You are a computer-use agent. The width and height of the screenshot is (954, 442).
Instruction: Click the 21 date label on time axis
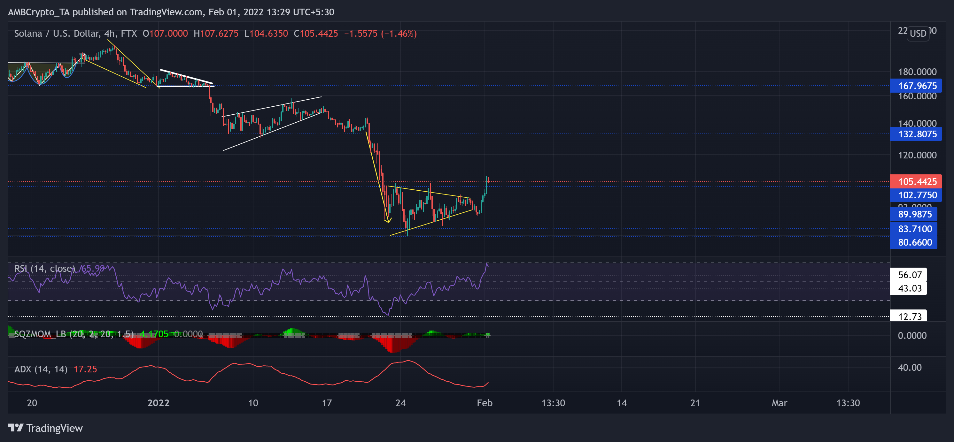point(695,403)
